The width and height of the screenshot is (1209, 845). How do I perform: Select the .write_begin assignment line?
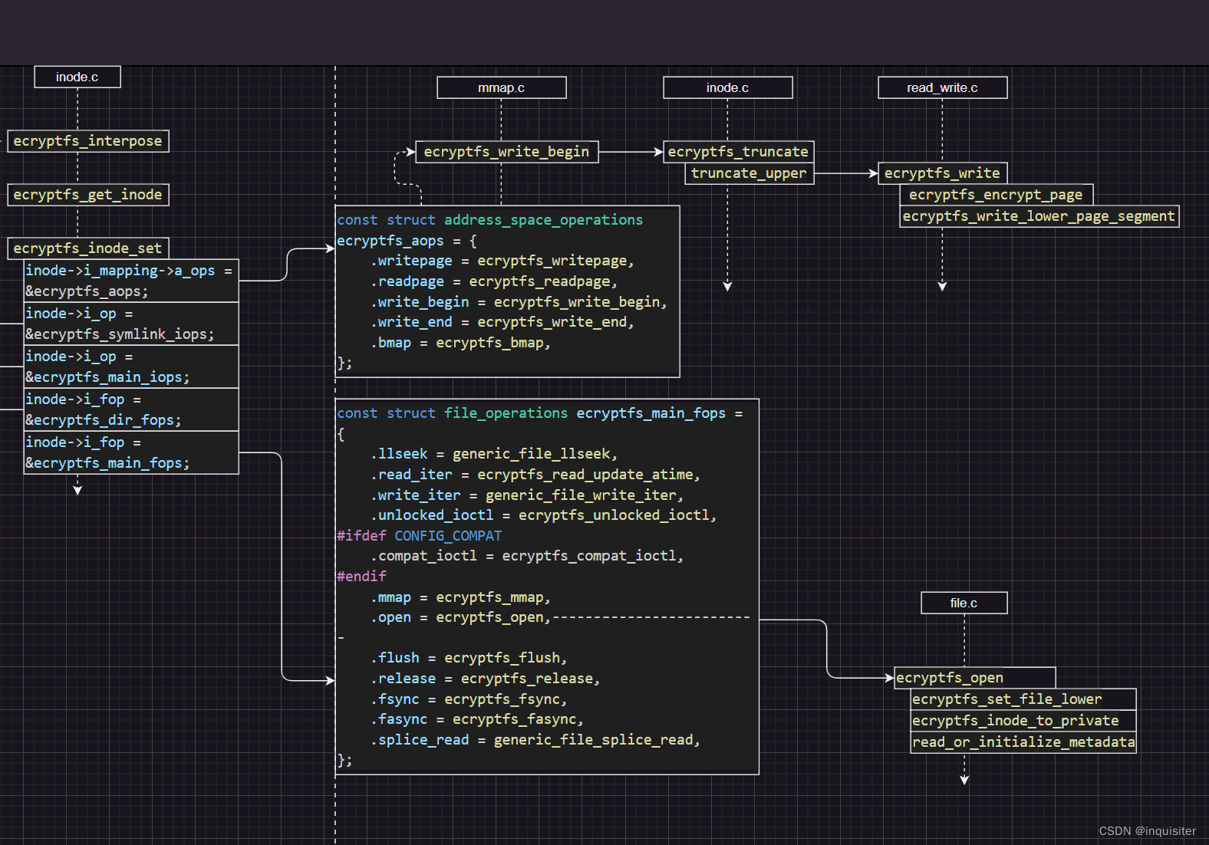coord(519,302)
